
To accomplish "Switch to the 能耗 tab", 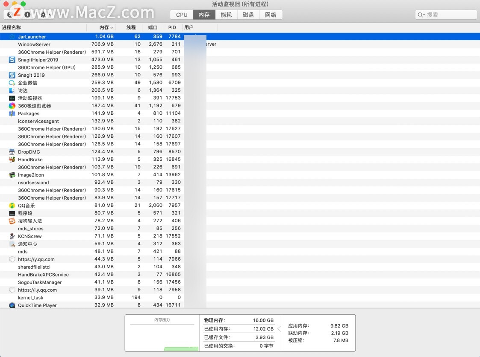I will [x=226, y=15].
